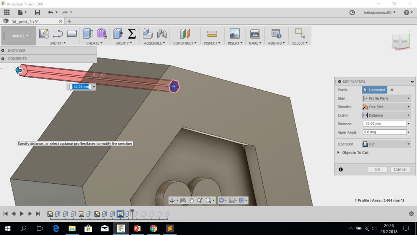Viewport: 417px width, 235px height.
Task: Open the ASSEMBLE menu
Action: [154, 43]
